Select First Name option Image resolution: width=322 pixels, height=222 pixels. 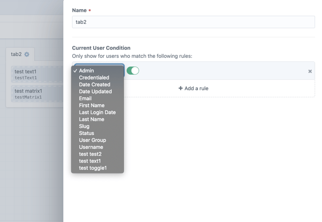click(91, 105)
